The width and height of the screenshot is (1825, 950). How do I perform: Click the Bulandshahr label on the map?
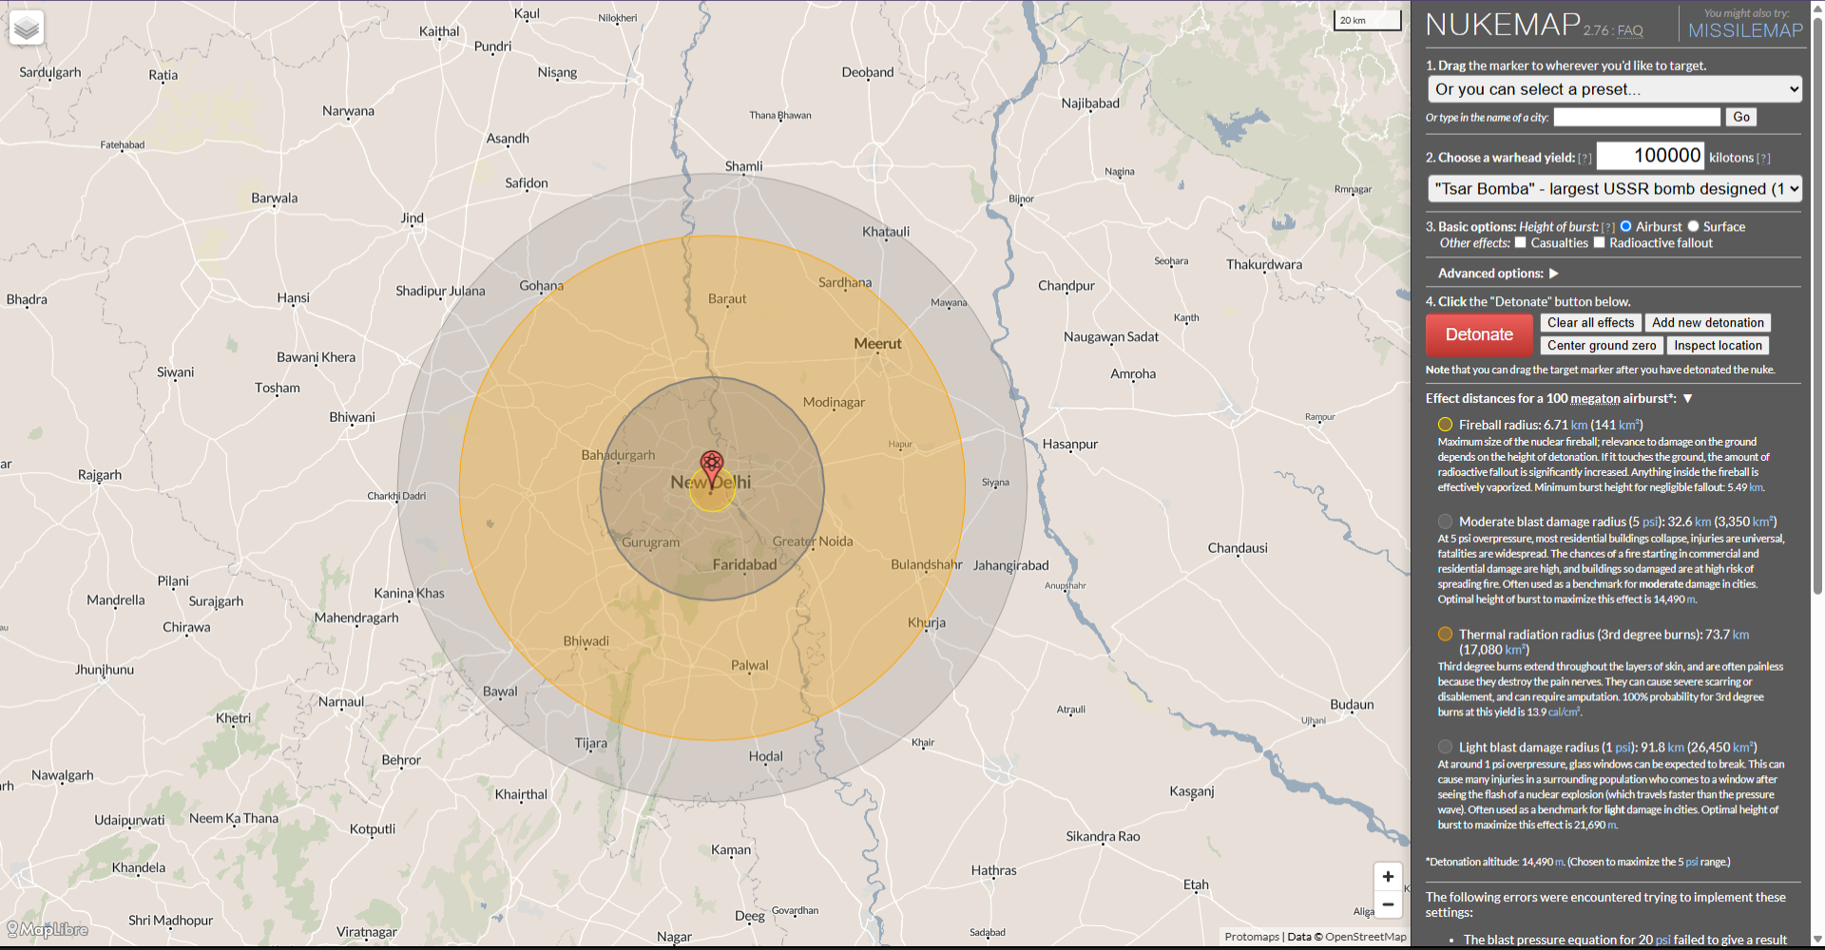pos(927,564)
